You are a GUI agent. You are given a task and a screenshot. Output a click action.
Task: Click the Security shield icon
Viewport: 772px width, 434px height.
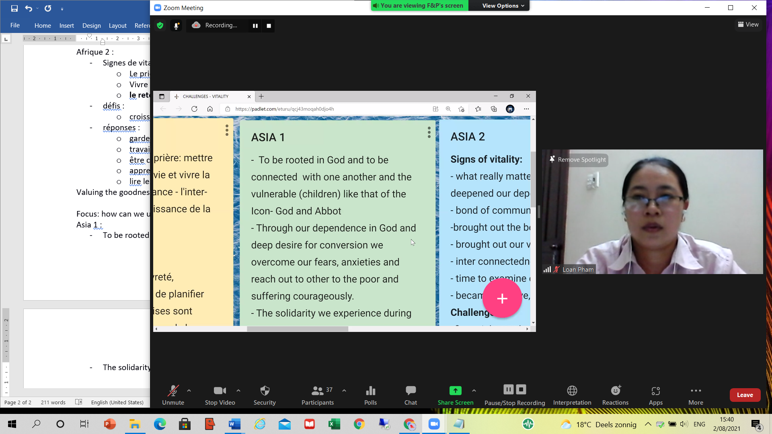[265, 395]
